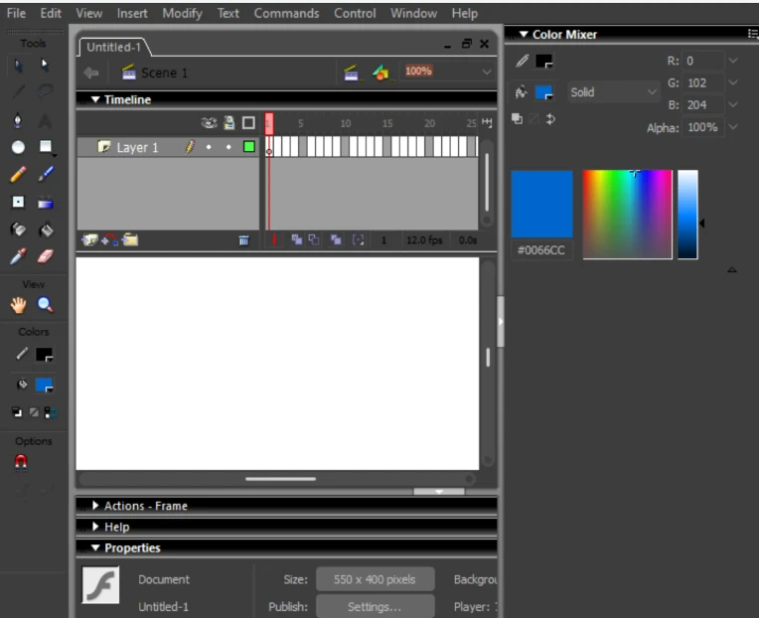Choose the Paint Bucket tool
This screenshot has width=759, height=618.
coord(45,230)
